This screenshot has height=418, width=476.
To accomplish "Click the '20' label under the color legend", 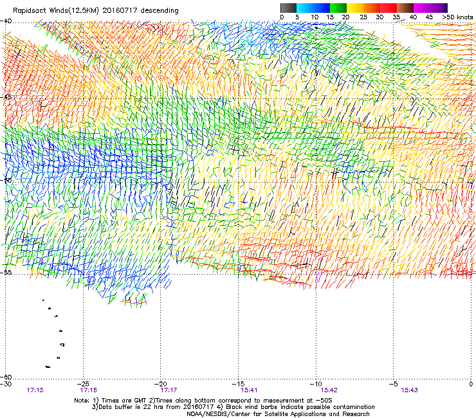I will (x=345, y=17).
